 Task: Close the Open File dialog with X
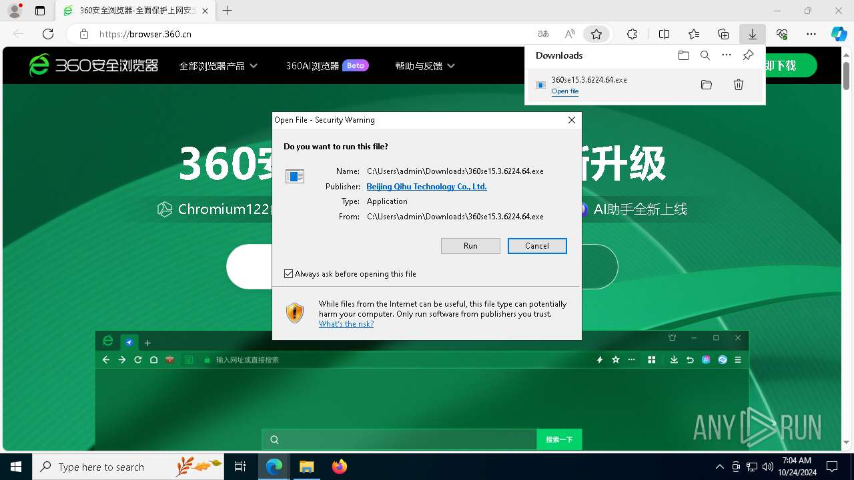pos(571,120)
